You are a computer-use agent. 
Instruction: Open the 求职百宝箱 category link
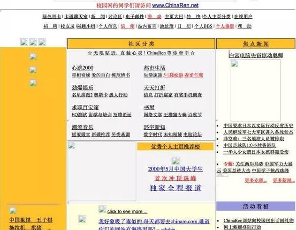[x=85, y=107]
